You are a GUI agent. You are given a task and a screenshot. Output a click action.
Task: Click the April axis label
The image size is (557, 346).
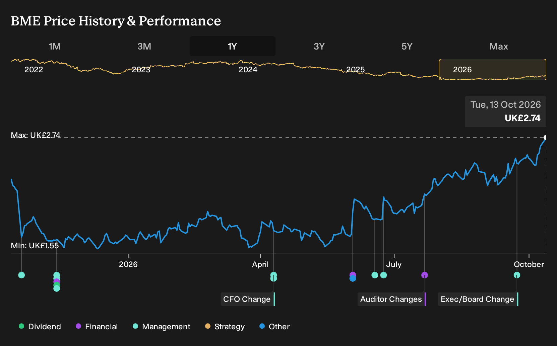coord(260,264)
